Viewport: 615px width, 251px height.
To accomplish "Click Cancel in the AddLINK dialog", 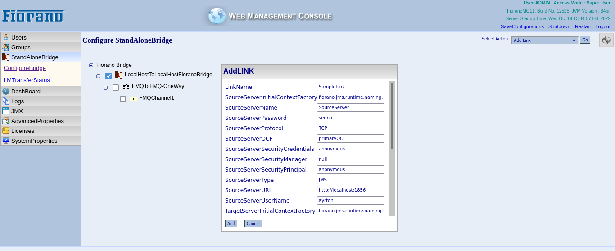I will tap(253, 223).
